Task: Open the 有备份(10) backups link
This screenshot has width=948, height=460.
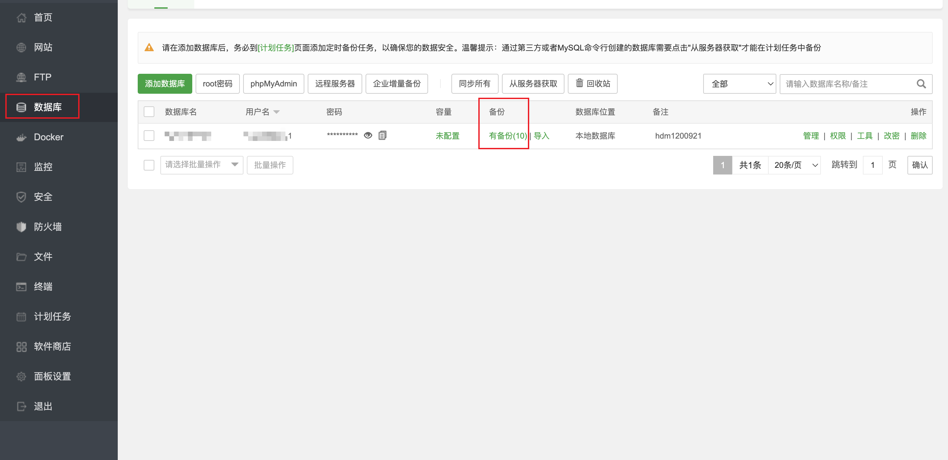Action: [508, 136]
